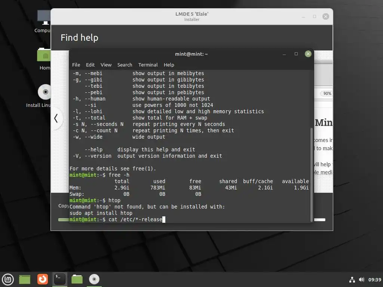Open the Home folder desktop icon
383x287 pixels.
(x=44, y=59)
